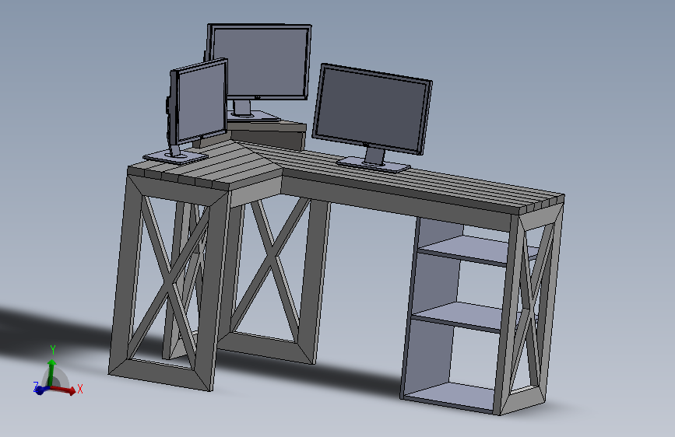
Task: Select the left small monitor's stand base
Action: click(176, 158)
